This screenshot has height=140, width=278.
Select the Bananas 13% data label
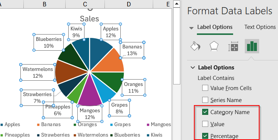point(132,50)
